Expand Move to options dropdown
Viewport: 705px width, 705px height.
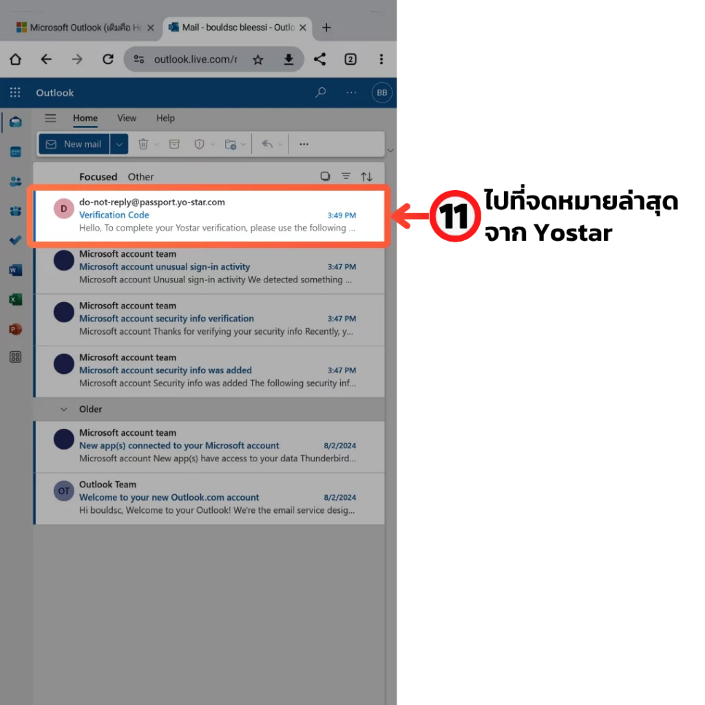[243, 145]
